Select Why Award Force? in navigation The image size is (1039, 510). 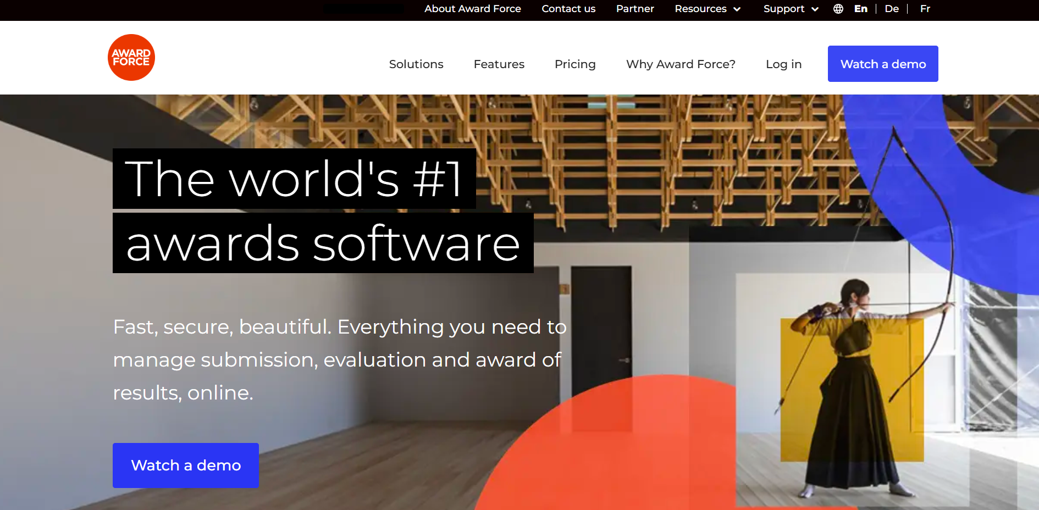coord(680,64)
